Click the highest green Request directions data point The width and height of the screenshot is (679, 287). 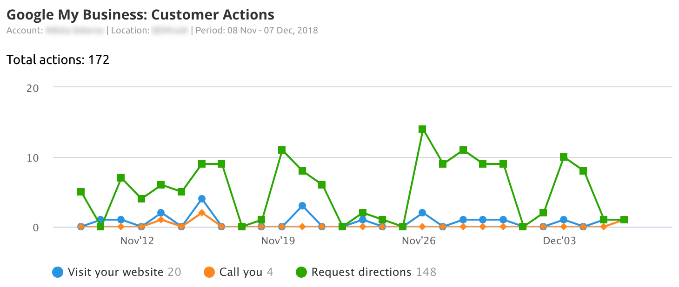(422, 129)
